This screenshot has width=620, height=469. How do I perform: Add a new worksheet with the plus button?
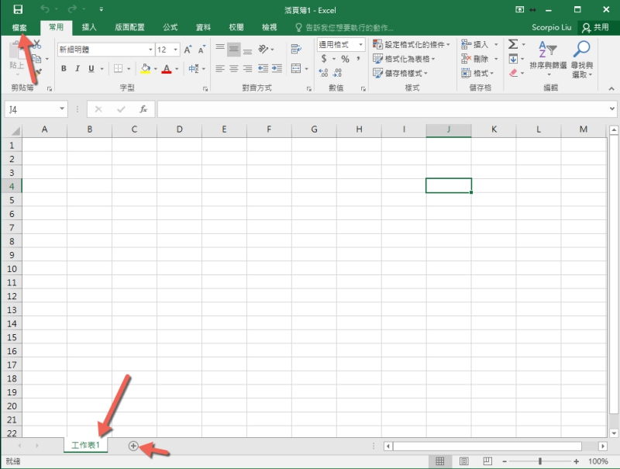[x=134, y=447]
